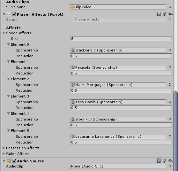Open object picker for WacDonald sponsorship

[170, 50]
